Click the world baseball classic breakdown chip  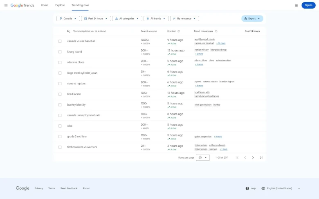pos(204,39)
